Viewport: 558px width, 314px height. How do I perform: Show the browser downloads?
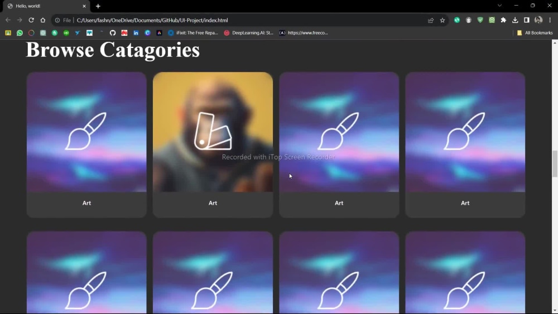click(x=515, y=20)
